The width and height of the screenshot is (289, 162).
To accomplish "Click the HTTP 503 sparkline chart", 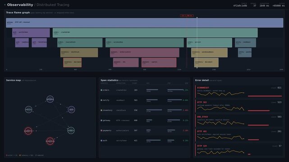I will pyautogui.click(x=220, y=108).
